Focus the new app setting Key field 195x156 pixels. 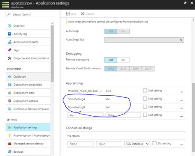[x=85, y=115]
